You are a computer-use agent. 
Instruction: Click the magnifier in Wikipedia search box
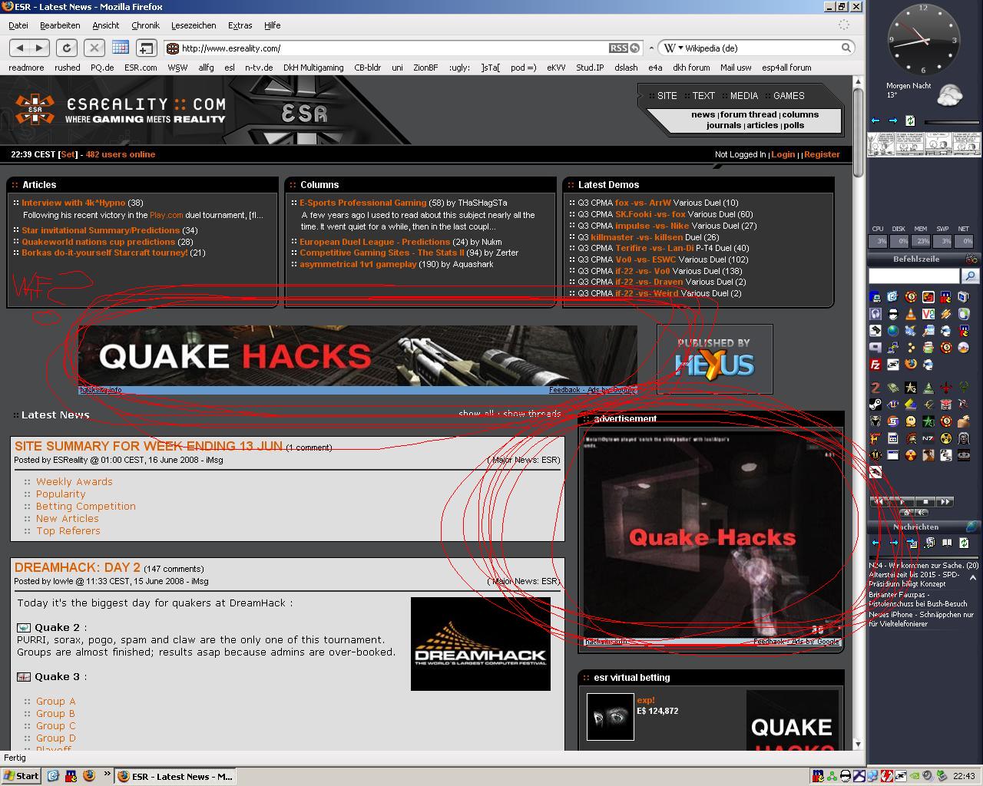tap(846, 48)
